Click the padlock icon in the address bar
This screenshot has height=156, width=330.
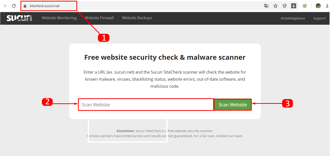(x=24, y=6)
